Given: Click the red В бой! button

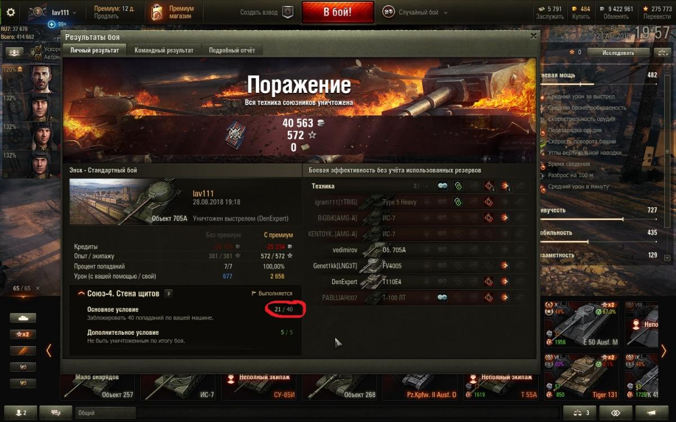Looking at the screenshot, I should 337,12.
